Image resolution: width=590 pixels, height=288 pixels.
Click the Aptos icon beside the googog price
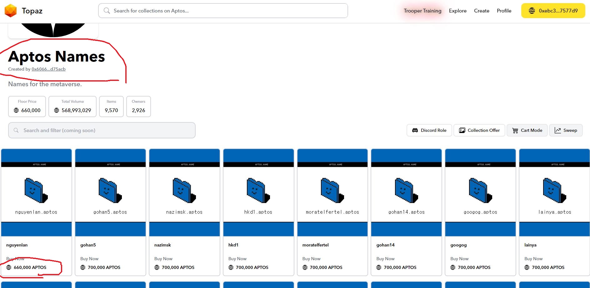[453, 267]
